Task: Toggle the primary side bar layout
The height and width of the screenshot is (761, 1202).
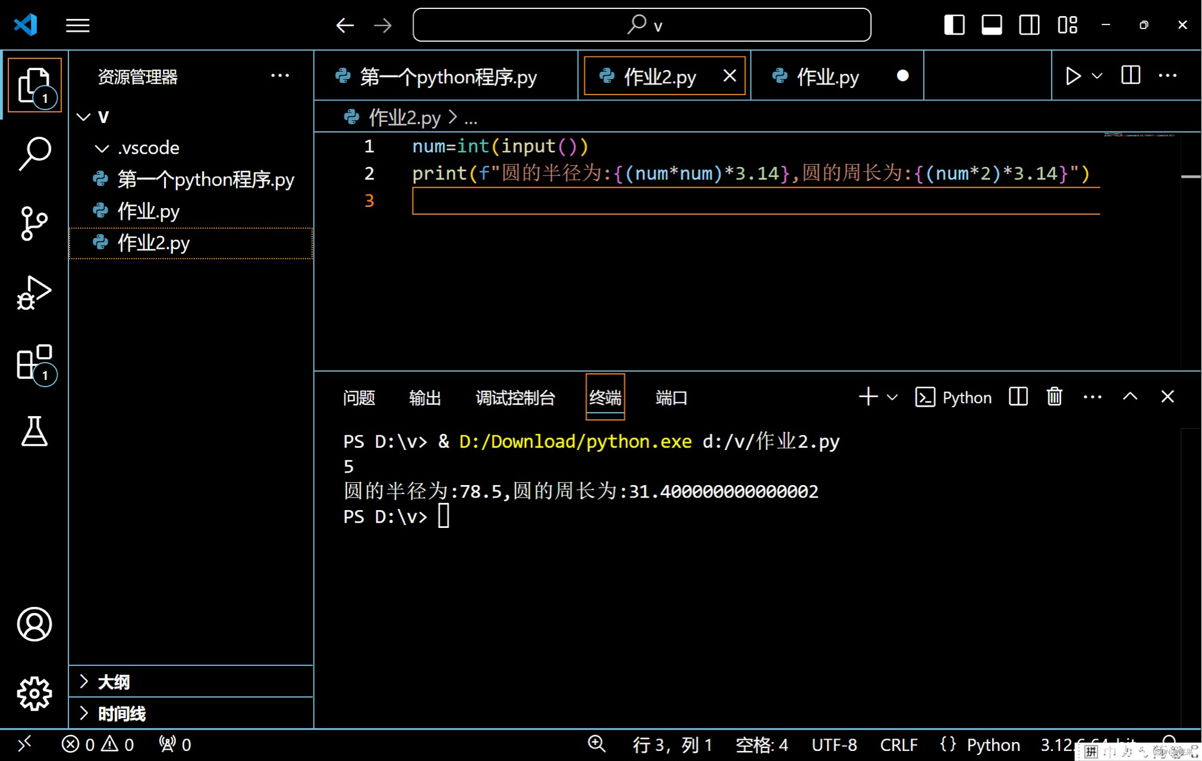Action: click(x=954, y=25)
